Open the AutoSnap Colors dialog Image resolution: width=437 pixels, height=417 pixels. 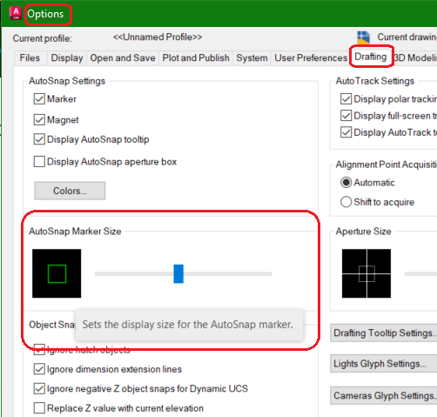point(70,191)
